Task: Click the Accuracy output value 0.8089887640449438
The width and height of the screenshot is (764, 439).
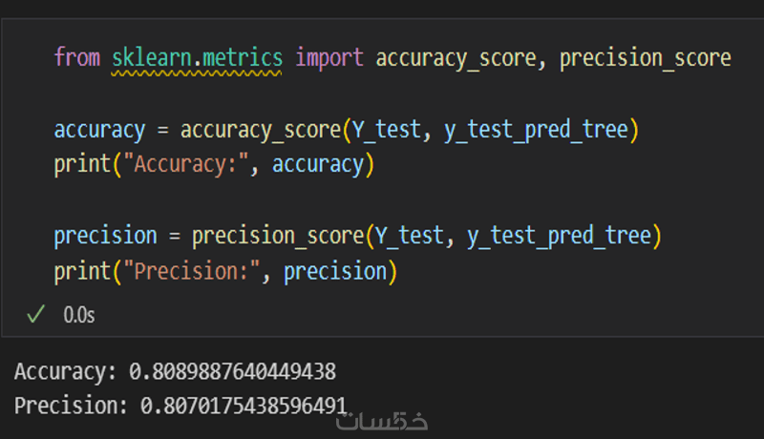Action: [x=232, y=371]
